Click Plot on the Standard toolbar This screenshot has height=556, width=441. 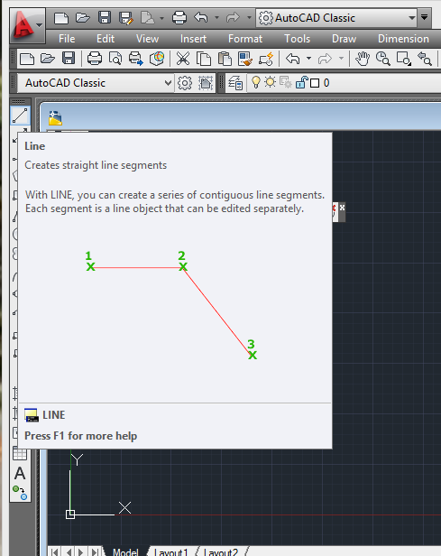(94, 59)
